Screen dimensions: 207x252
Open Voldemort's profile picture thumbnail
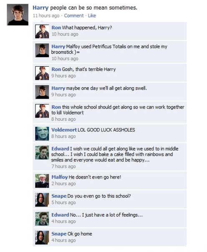[x=42, y=134]
